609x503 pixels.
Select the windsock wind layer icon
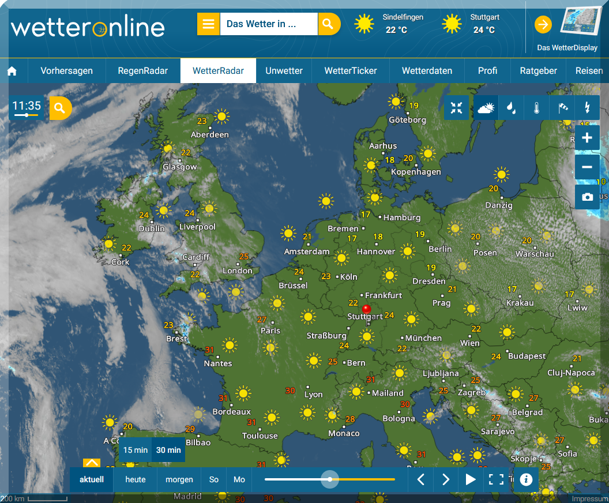coord(562,107)
